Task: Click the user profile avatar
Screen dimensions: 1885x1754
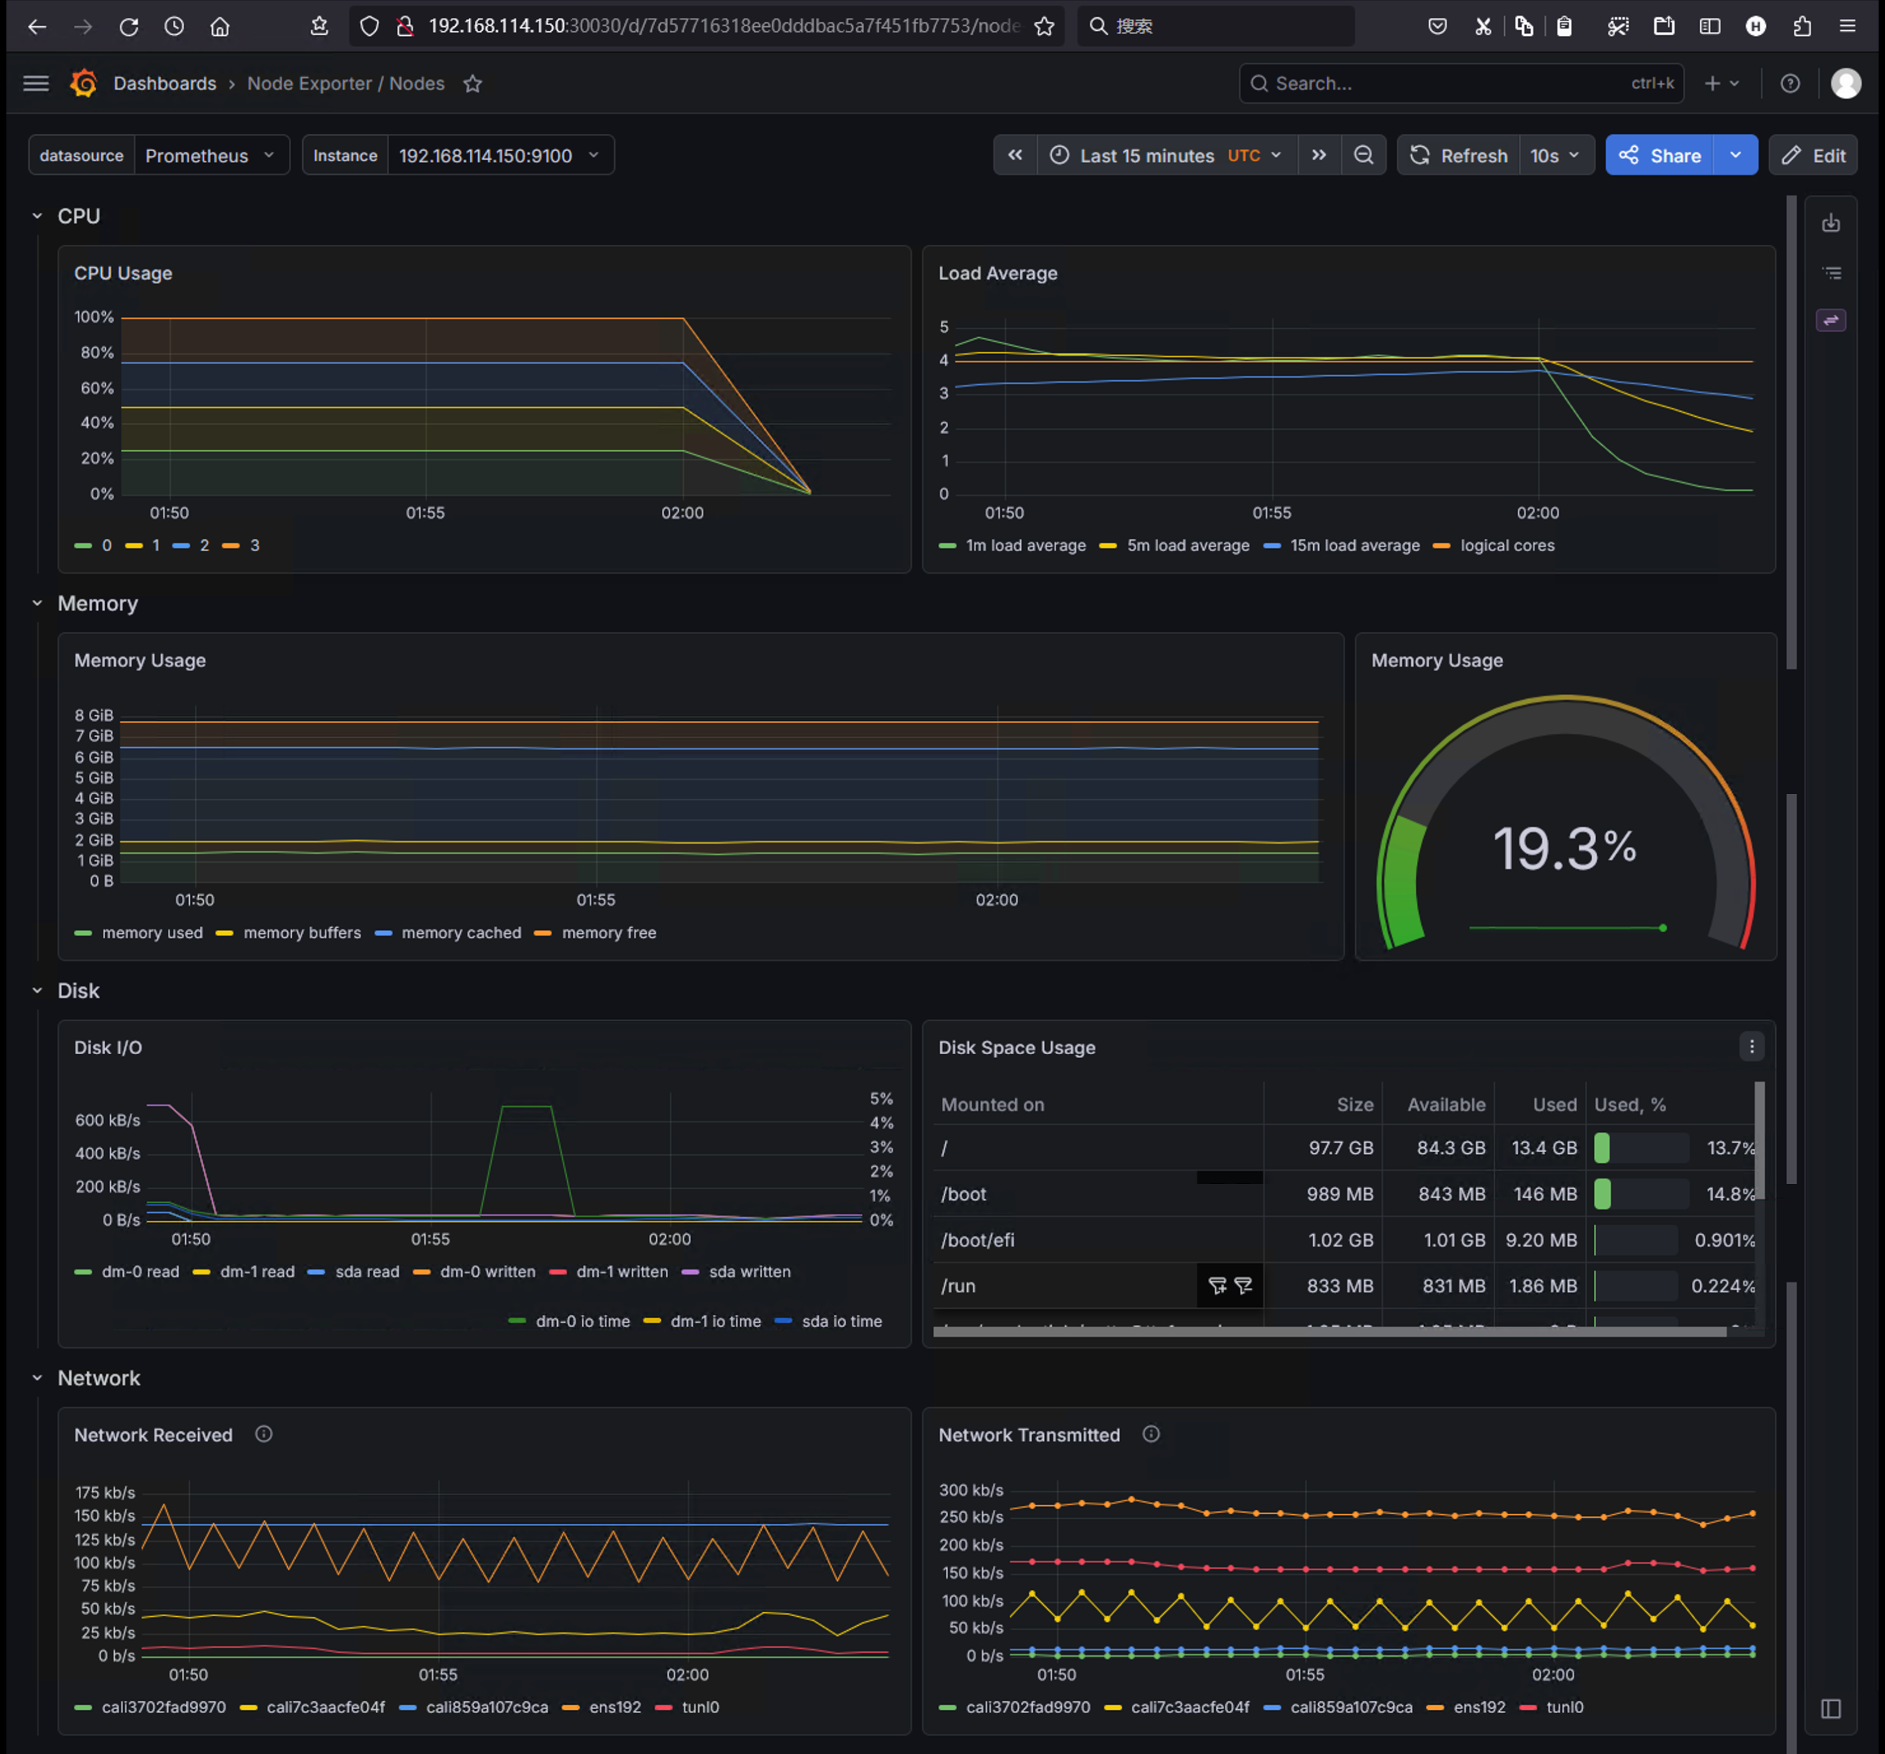Action: click(x=1844, y=83)
